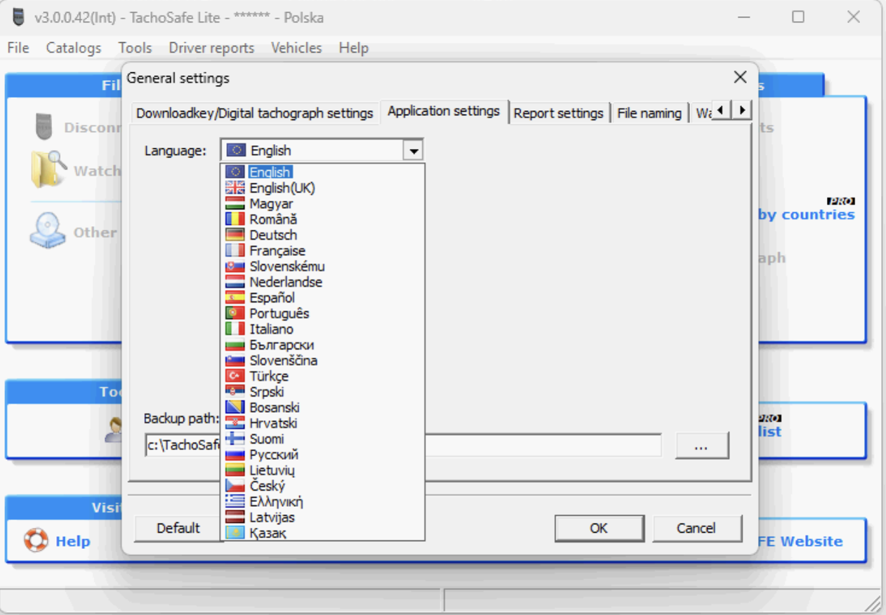The image size is (886, 615).
Task: Choose Latvijas in the dropdown
Action: tap(322, 517)
